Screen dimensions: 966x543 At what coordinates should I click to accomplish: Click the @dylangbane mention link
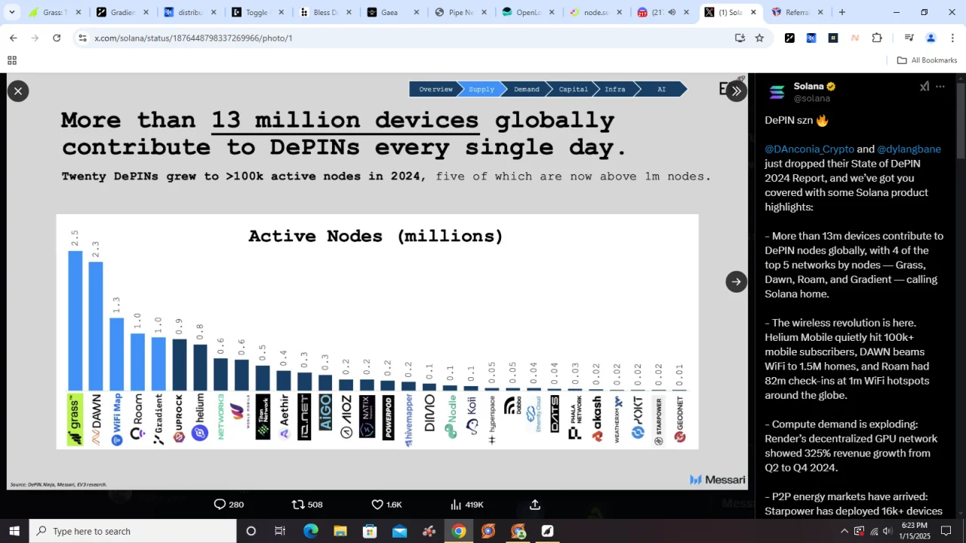tap(909, 149)
